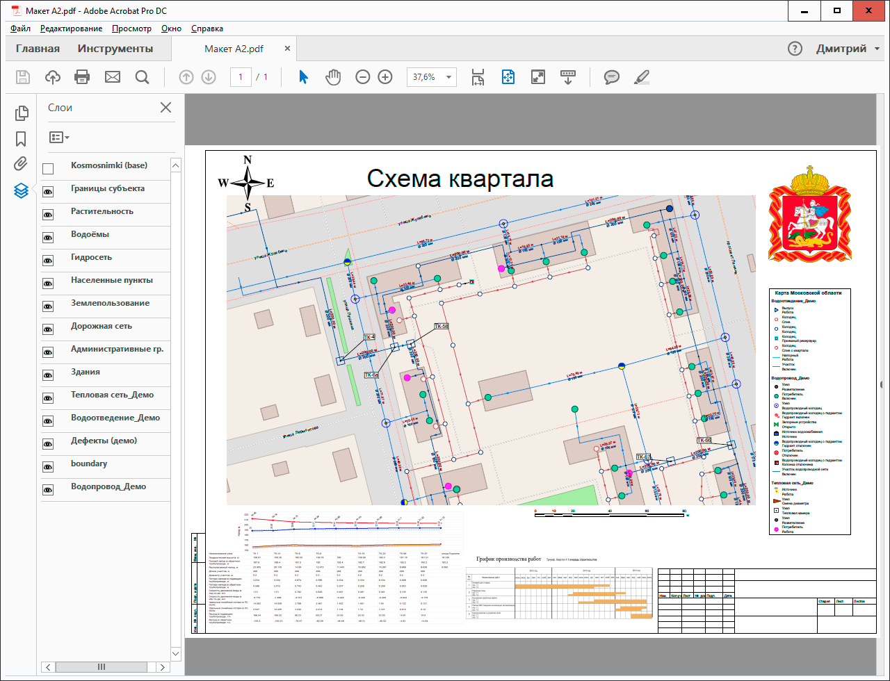The height and width of the screenshot is (681, 890).
Task: Enable the Kosmosnimki (base) layer checkbox
Action: [48, 169]
